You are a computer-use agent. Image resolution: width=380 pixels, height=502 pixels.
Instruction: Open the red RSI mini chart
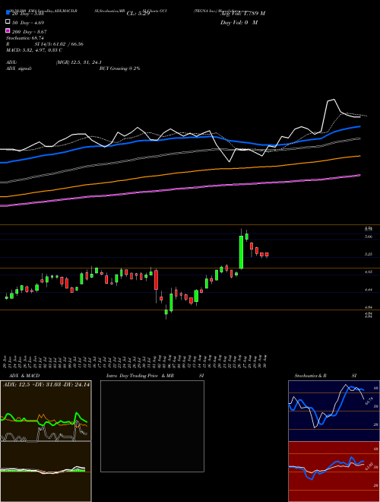pyautogui.click(x=334, y=472)
